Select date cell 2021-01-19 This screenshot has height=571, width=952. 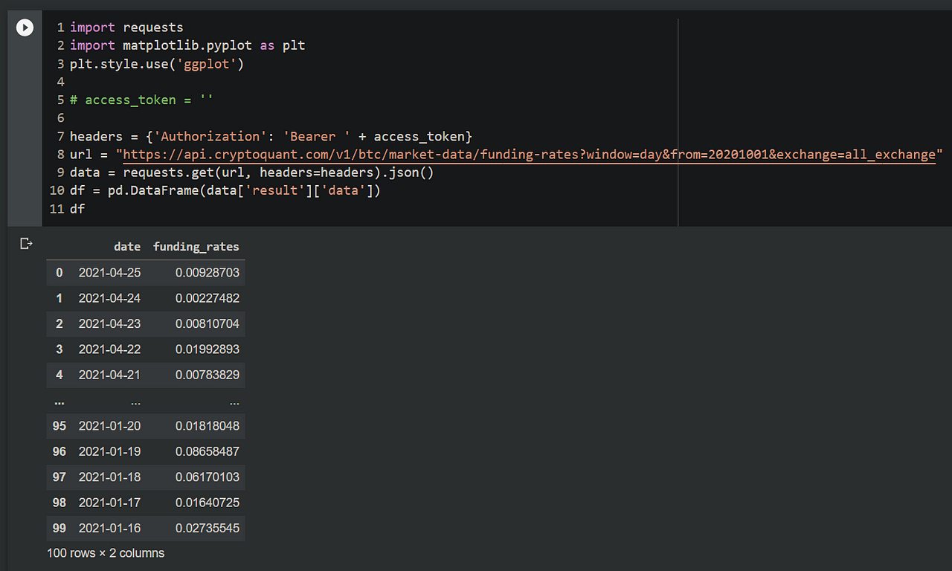[109, 451]
